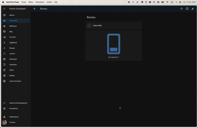Open the Calendrier calendar icon

pos(4,65)
